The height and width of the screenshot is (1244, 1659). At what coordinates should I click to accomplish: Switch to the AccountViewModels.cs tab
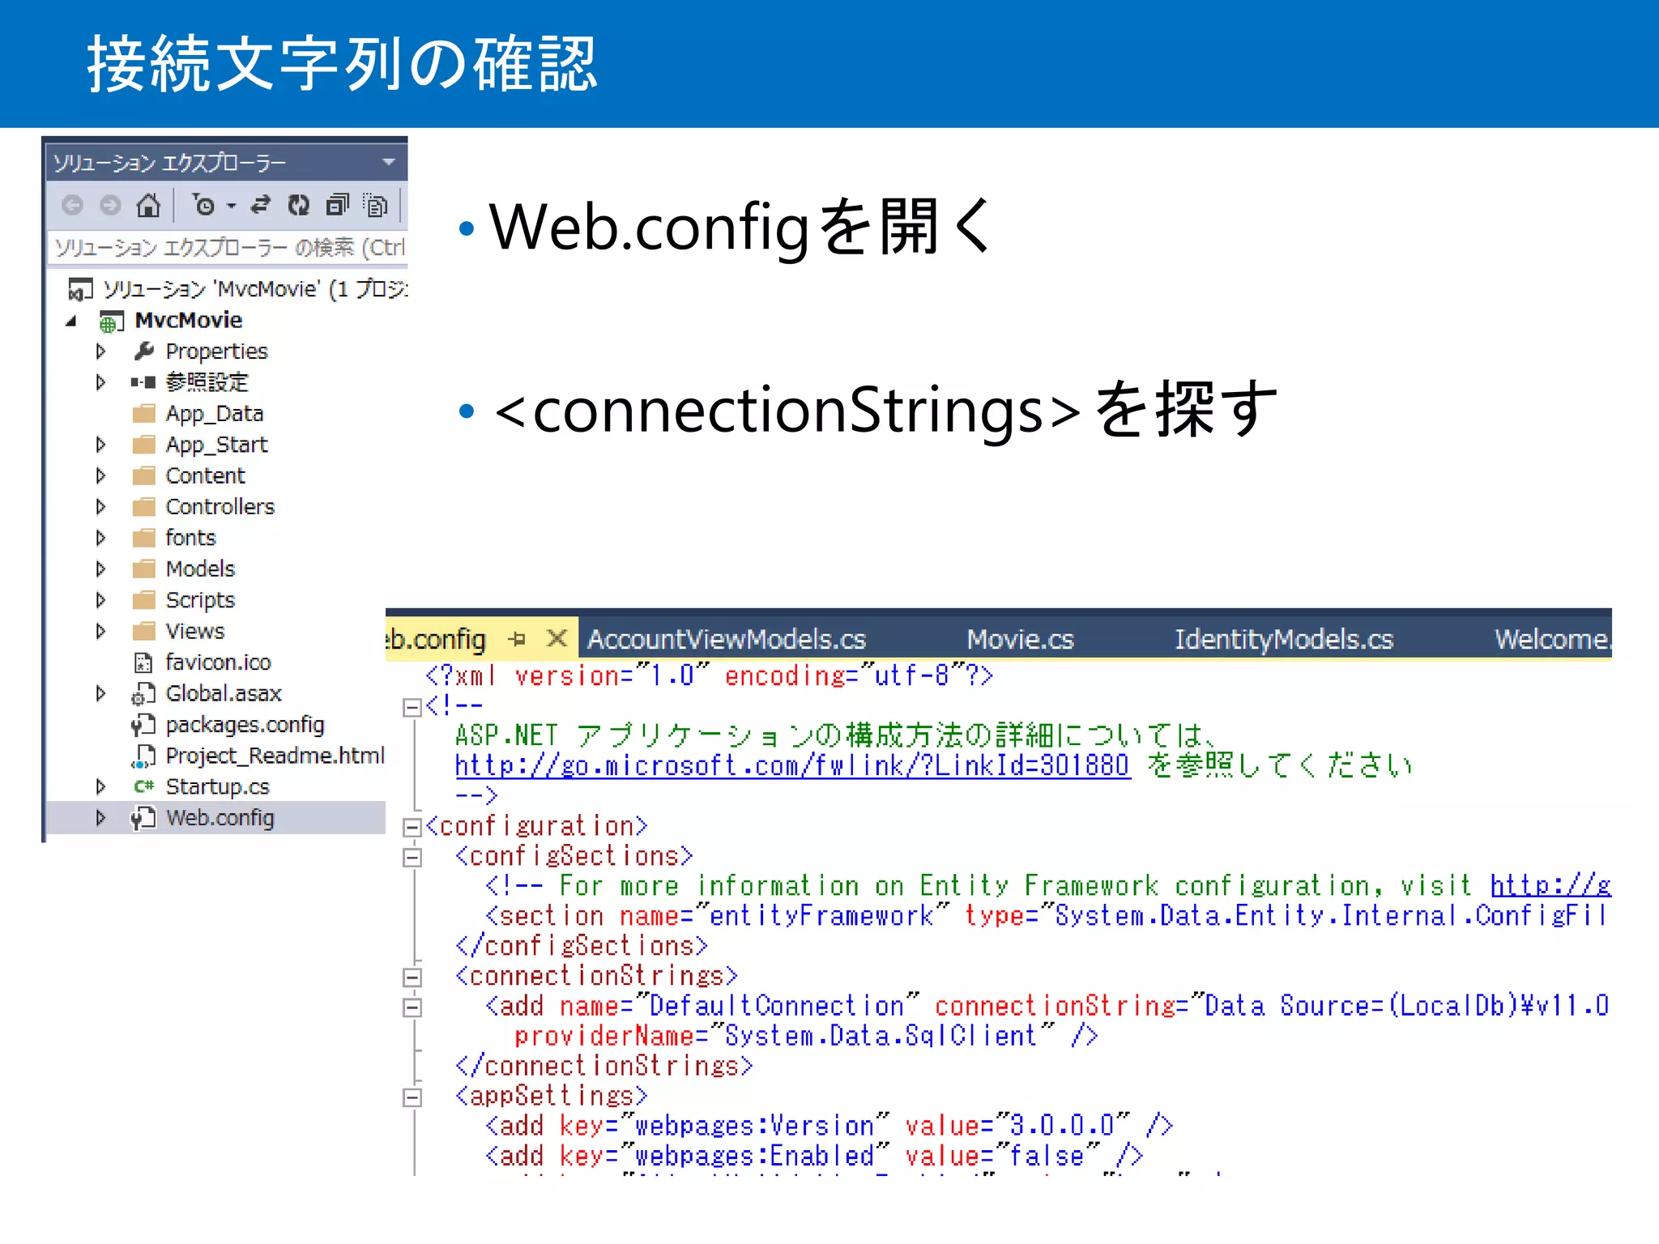(727, 640)
